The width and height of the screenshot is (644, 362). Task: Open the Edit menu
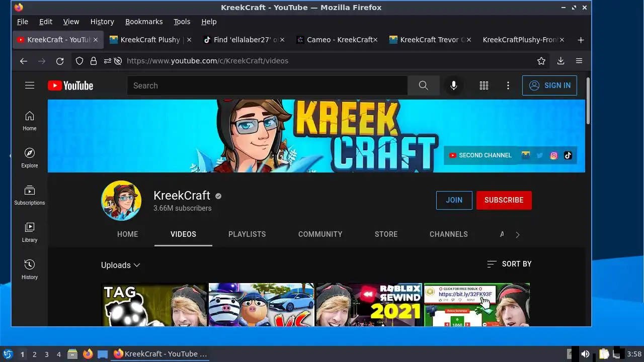click(x=46, y=22)
